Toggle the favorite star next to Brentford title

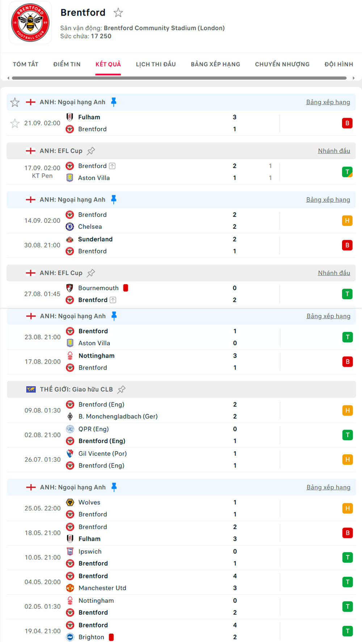(x=118, y=12)
